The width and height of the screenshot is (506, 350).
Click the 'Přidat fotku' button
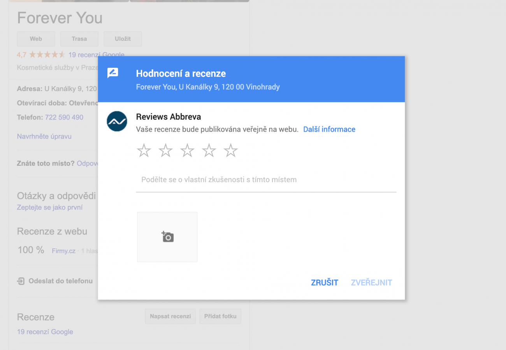click(220, 317)
